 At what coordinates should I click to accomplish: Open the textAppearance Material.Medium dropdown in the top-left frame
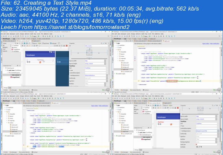tap(107, 75)
